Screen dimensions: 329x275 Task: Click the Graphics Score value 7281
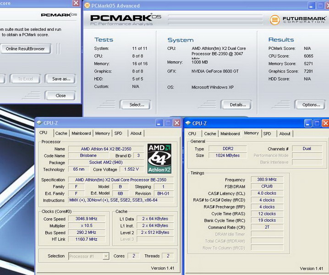tap(308, 71)
